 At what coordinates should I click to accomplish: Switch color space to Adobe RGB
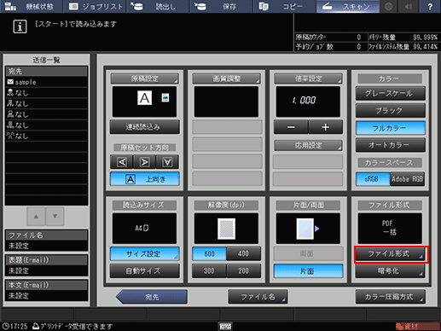[x=407, y=179]
